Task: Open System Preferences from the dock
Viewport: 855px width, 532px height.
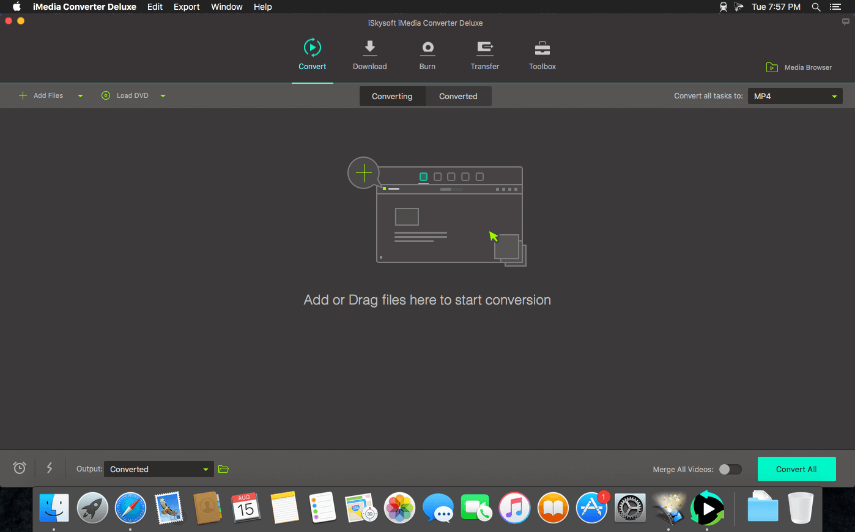Action: click(630, 508)
